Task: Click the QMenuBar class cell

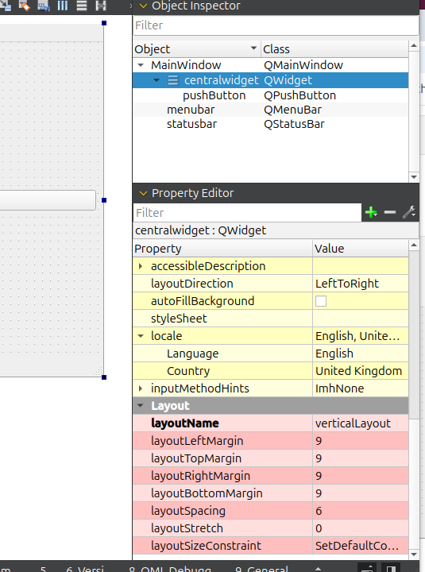Action: point(292,110)
